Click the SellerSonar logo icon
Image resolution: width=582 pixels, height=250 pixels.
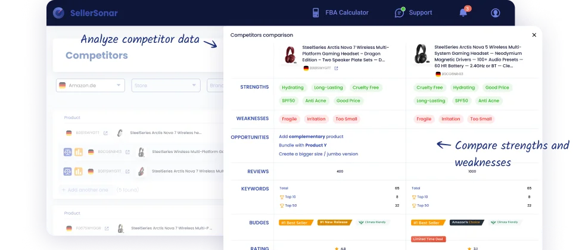coord(58,12)
